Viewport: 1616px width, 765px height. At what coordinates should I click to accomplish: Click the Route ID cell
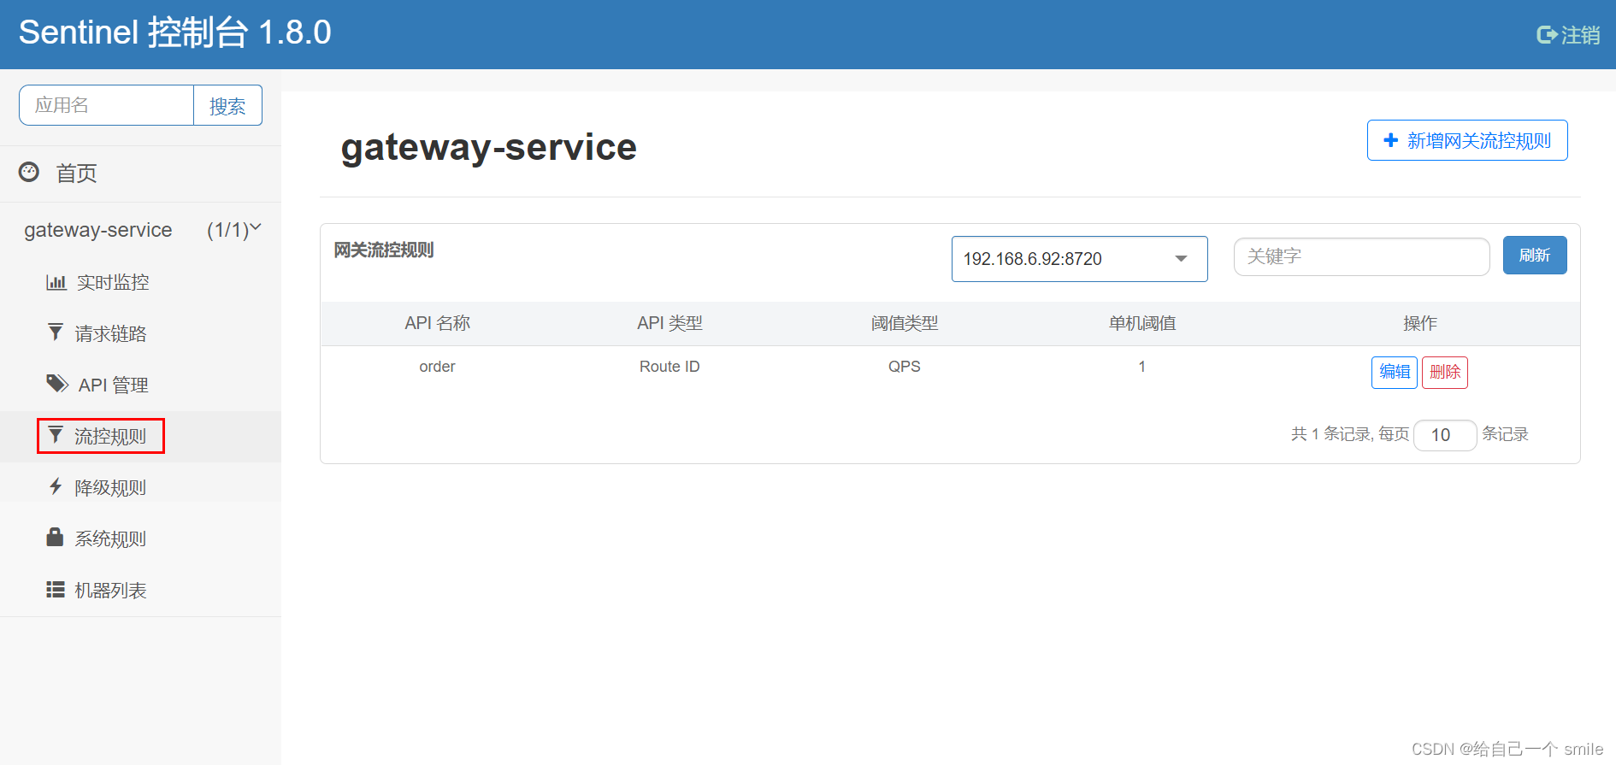[x=669, y=367]
